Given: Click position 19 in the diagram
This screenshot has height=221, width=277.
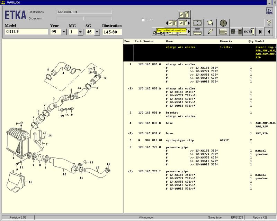Looking at the screenshot, I should pos(62,116).
